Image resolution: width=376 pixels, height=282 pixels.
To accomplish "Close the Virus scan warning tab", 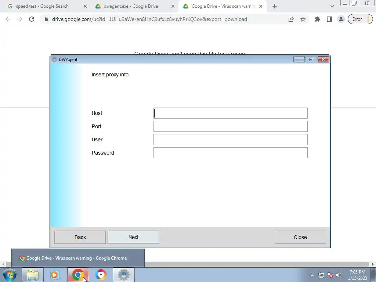I will tap(261, 7).
